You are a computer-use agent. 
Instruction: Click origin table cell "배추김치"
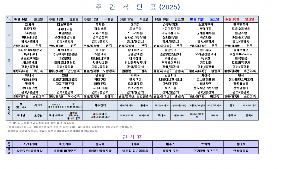tap(100, 106)
